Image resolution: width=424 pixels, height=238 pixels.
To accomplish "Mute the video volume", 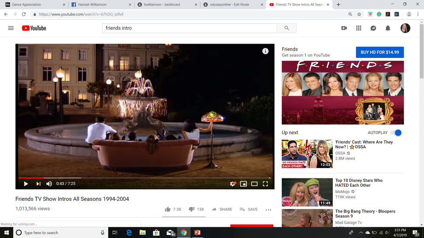I will click(49, 184).
